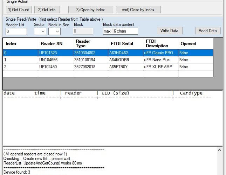Focus the Reader List input field
The height and width of the screenshot is (175, 226).
[x=16, y=31]
